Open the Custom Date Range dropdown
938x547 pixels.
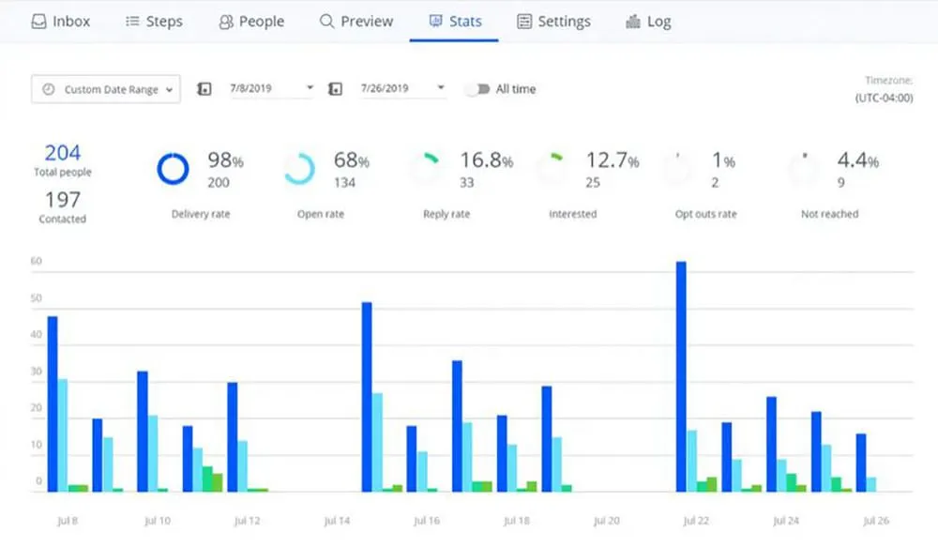[105, 88]
